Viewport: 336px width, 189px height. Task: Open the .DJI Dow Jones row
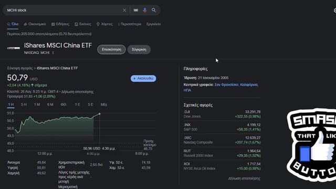pos(222,114)
